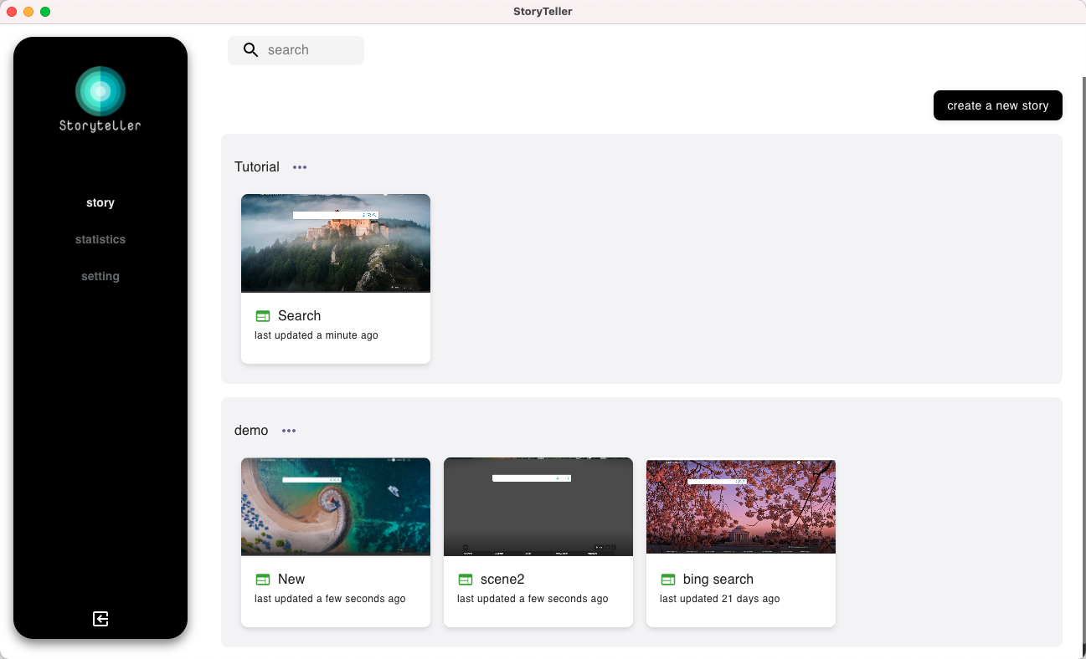Click the "create a new story" button
This screenshot has height=659, width=1086.
[997, 105]
